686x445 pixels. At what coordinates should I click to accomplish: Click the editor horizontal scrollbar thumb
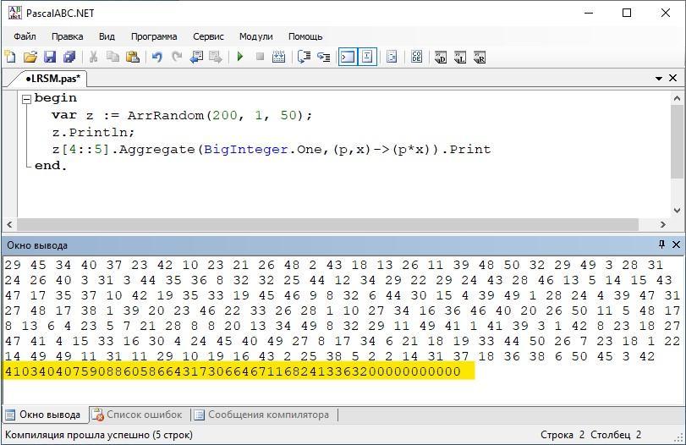point(327,225)
